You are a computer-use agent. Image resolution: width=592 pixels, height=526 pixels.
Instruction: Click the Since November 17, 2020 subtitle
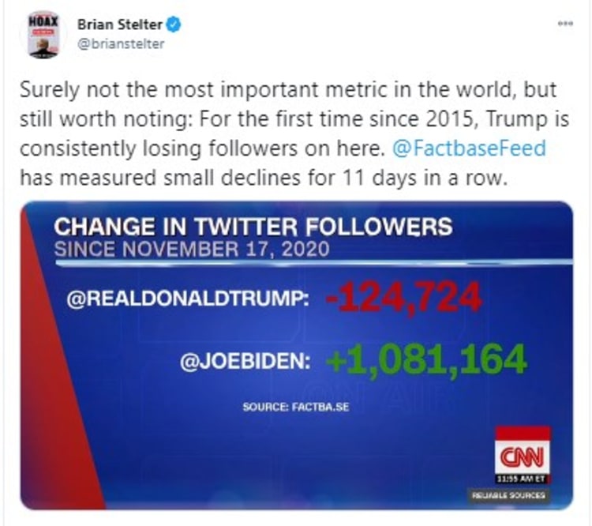coord(191,249)
